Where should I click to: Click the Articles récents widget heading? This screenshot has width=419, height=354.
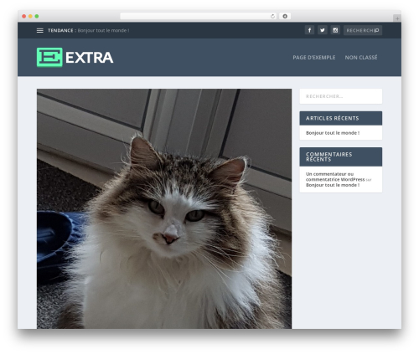(x=341, y=118)
